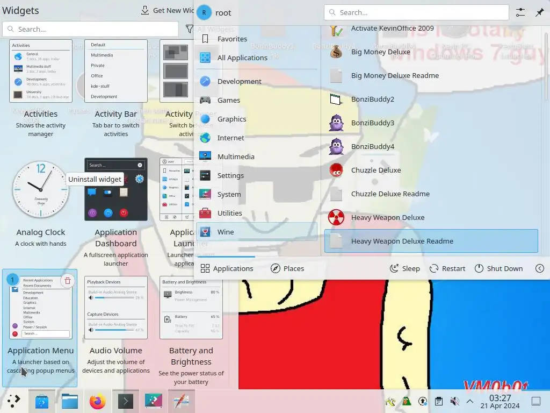Click Get New Widgets button
550x413 pixels.
click(x=168, y=11)
